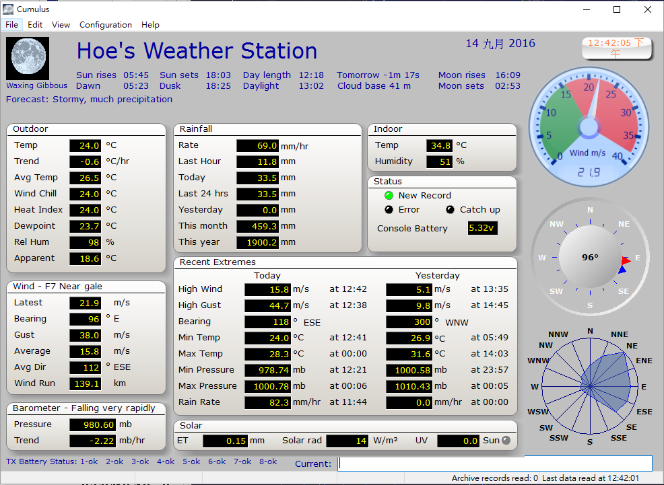664x485 pixels.
Task: Click the green New Record indicator light
Action: (389, 196)
